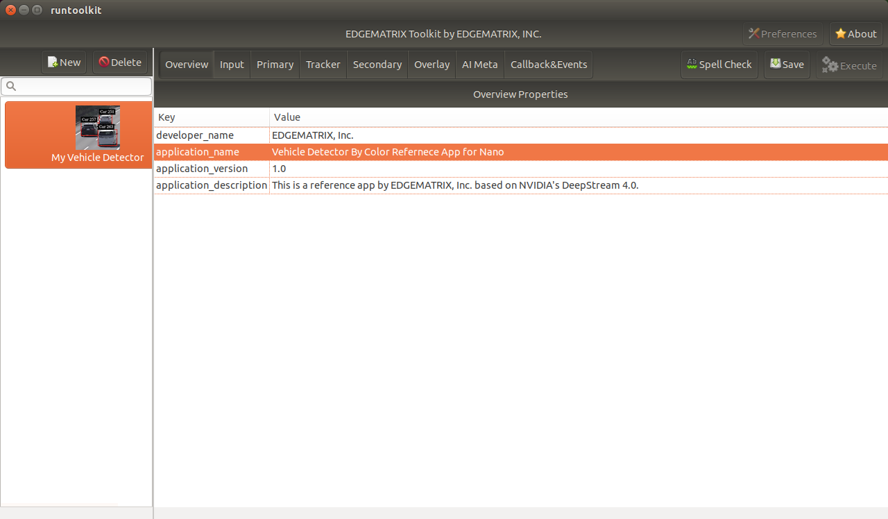This screenshot has width=888, height=519.
Task: Click the Vehicle Detector By Color value
Action: (x=579, y=152)
